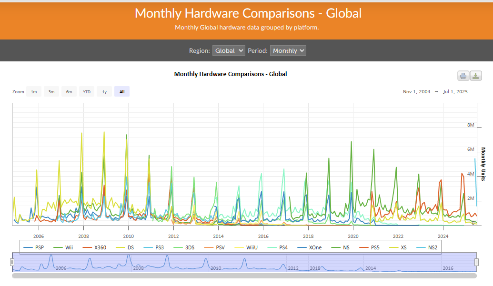Toggle the PS4 series in legend
Screen dimensions: 493x286
click(x=277, y=247)
